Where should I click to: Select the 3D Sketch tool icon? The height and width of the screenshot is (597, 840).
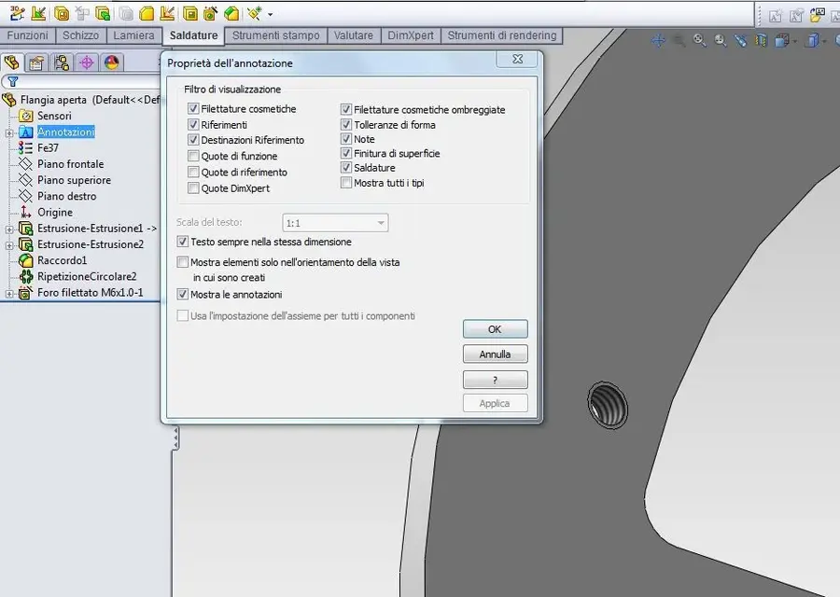(x=17, y=13)
